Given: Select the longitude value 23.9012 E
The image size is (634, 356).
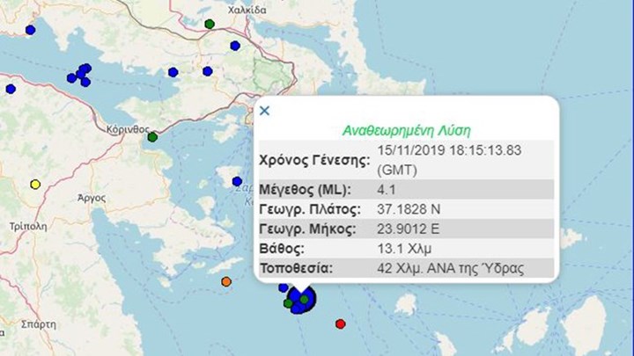Looking at the screenshot, I should pyautogui.click(x=408, y=229).
